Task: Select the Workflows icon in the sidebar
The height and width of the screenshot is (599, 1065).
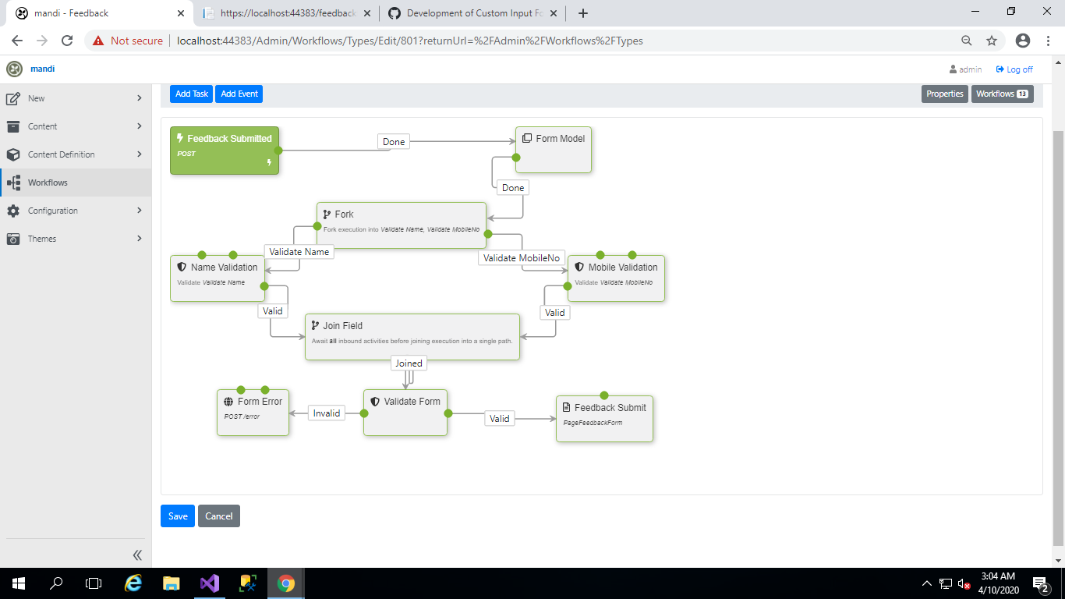Action: pyautogui.click(x=12, y=182)
